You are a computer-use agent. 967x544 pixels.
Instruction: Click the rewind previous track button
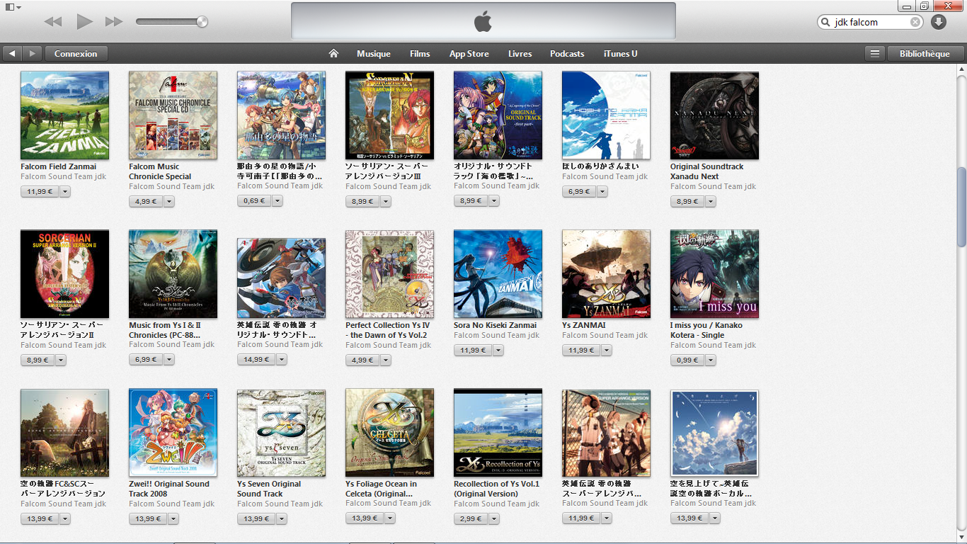(52, 22)
